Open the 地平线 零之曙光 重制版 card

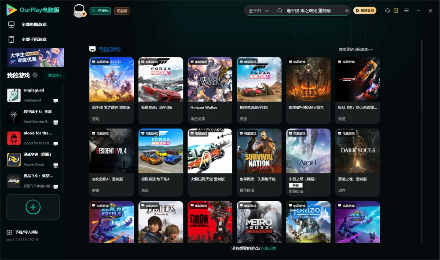point(112,90)
